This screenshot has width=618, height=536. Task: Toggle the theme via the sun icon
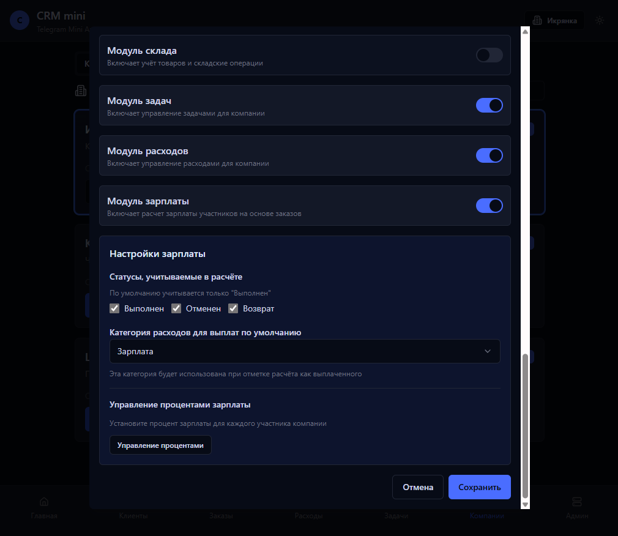[600, 20]
